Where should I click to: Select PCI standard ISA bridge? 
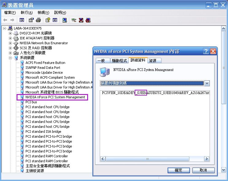coord(43,132)
